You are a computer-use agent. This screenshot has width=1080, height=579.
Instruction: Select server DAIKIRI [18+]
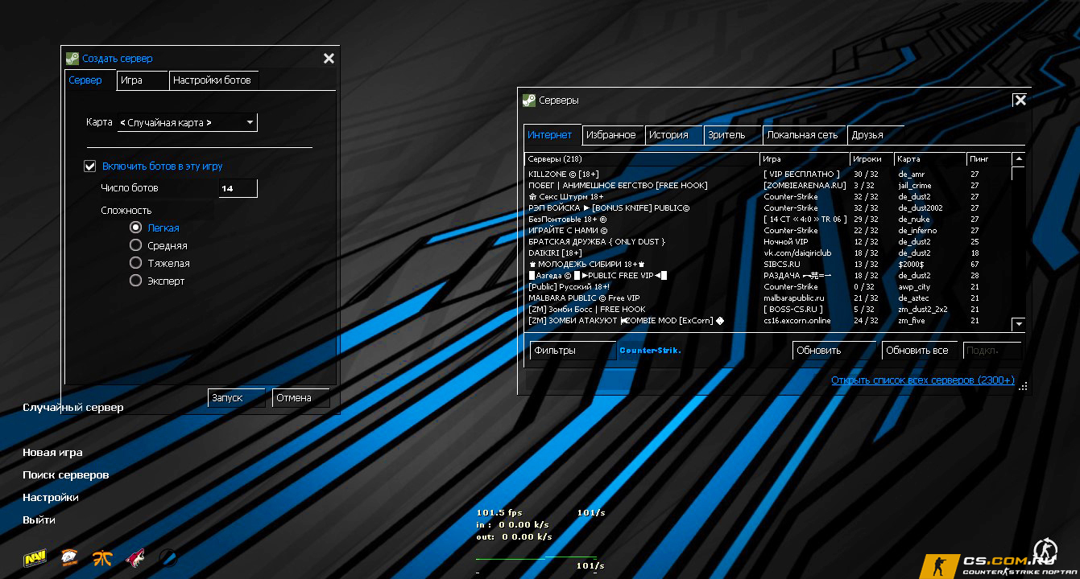(x=768, y=253)
